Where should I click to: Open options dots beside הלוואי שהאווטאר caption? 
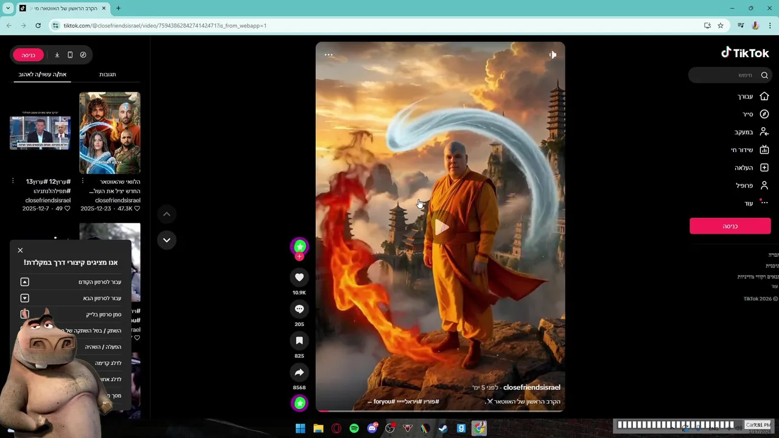[83, 181]
